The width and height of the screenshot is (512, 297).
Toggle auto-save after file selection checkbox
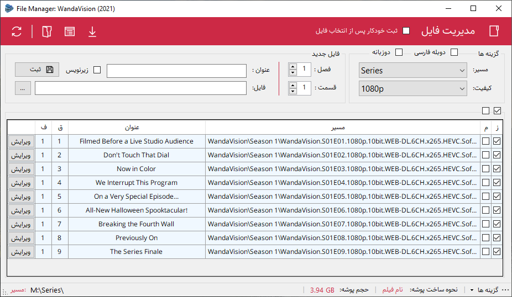[x=406, y=31]
